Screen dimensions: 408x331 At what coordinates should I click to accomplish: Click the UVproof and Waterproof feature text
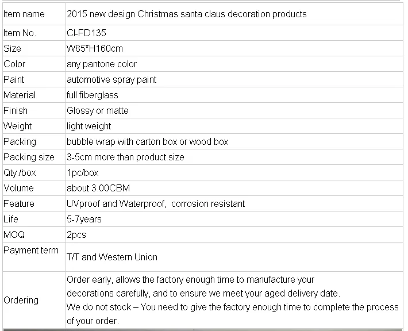[x=156, y=203]
